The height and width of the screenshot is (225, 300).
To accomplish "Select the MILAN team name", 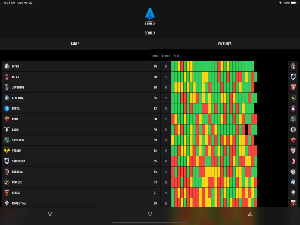I will pyautogui.click(x=16, y=77).
